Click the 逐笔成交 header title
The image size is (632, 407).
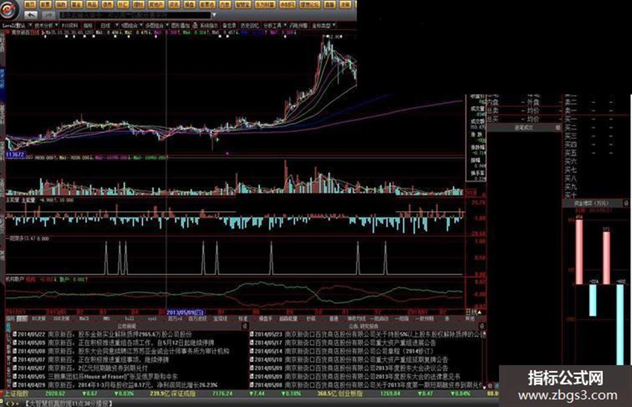[x=523, y=128]
